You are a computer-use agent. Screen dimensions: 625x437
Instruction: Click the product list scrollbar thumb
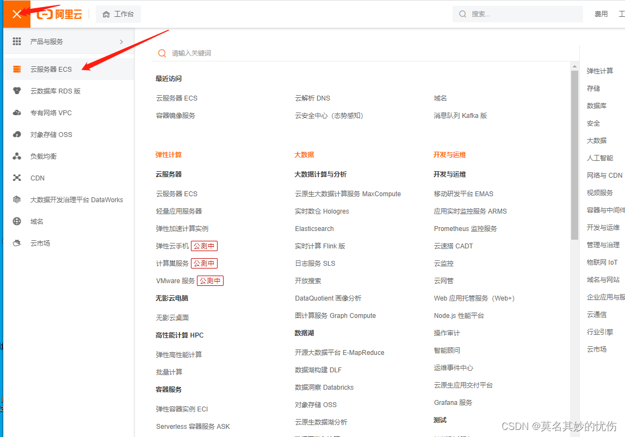[x=574, y=155]
